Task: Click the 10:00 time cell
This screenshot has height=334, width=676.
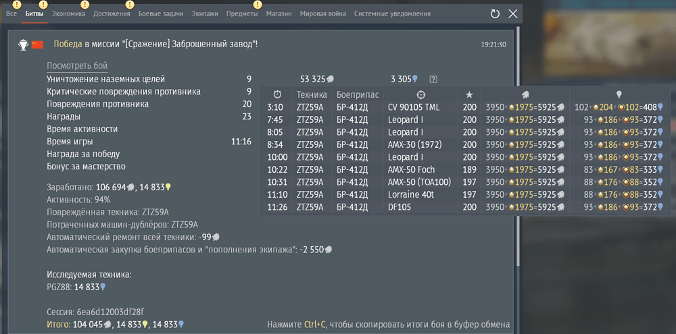Action: click(276, 157)
